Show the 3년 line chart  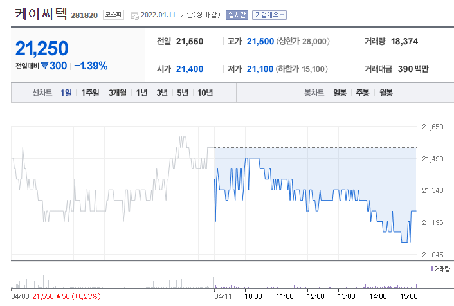coord(162,93)
